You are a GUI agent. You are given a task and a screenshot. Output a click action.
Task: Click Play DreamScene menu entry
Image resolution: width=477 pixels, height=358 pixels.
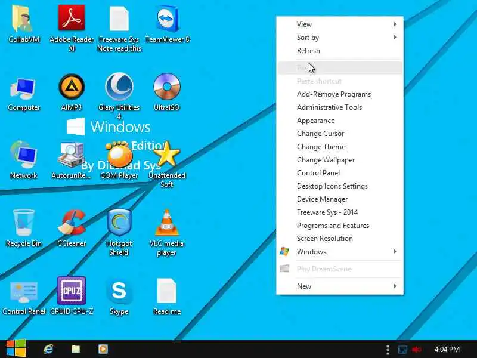(x=340, y=269)
